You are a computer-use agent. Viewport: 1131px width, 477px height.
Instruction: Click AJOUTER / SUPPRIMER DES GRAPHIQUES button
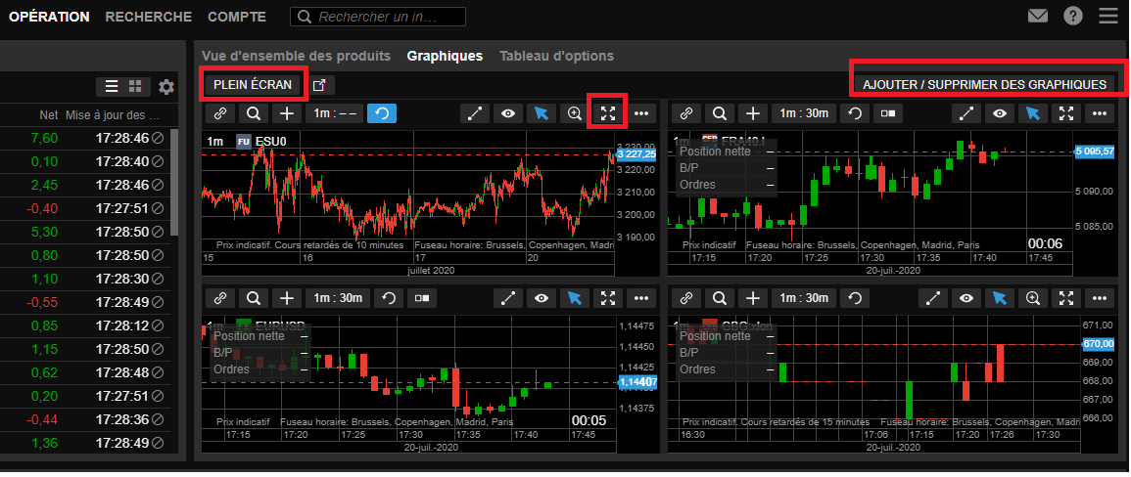tap(984, 85)
